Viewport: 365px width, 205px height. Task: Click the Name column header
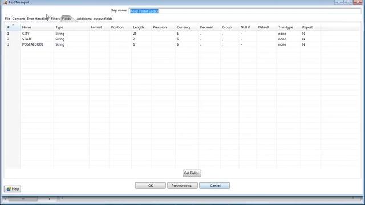click(37, 27)
